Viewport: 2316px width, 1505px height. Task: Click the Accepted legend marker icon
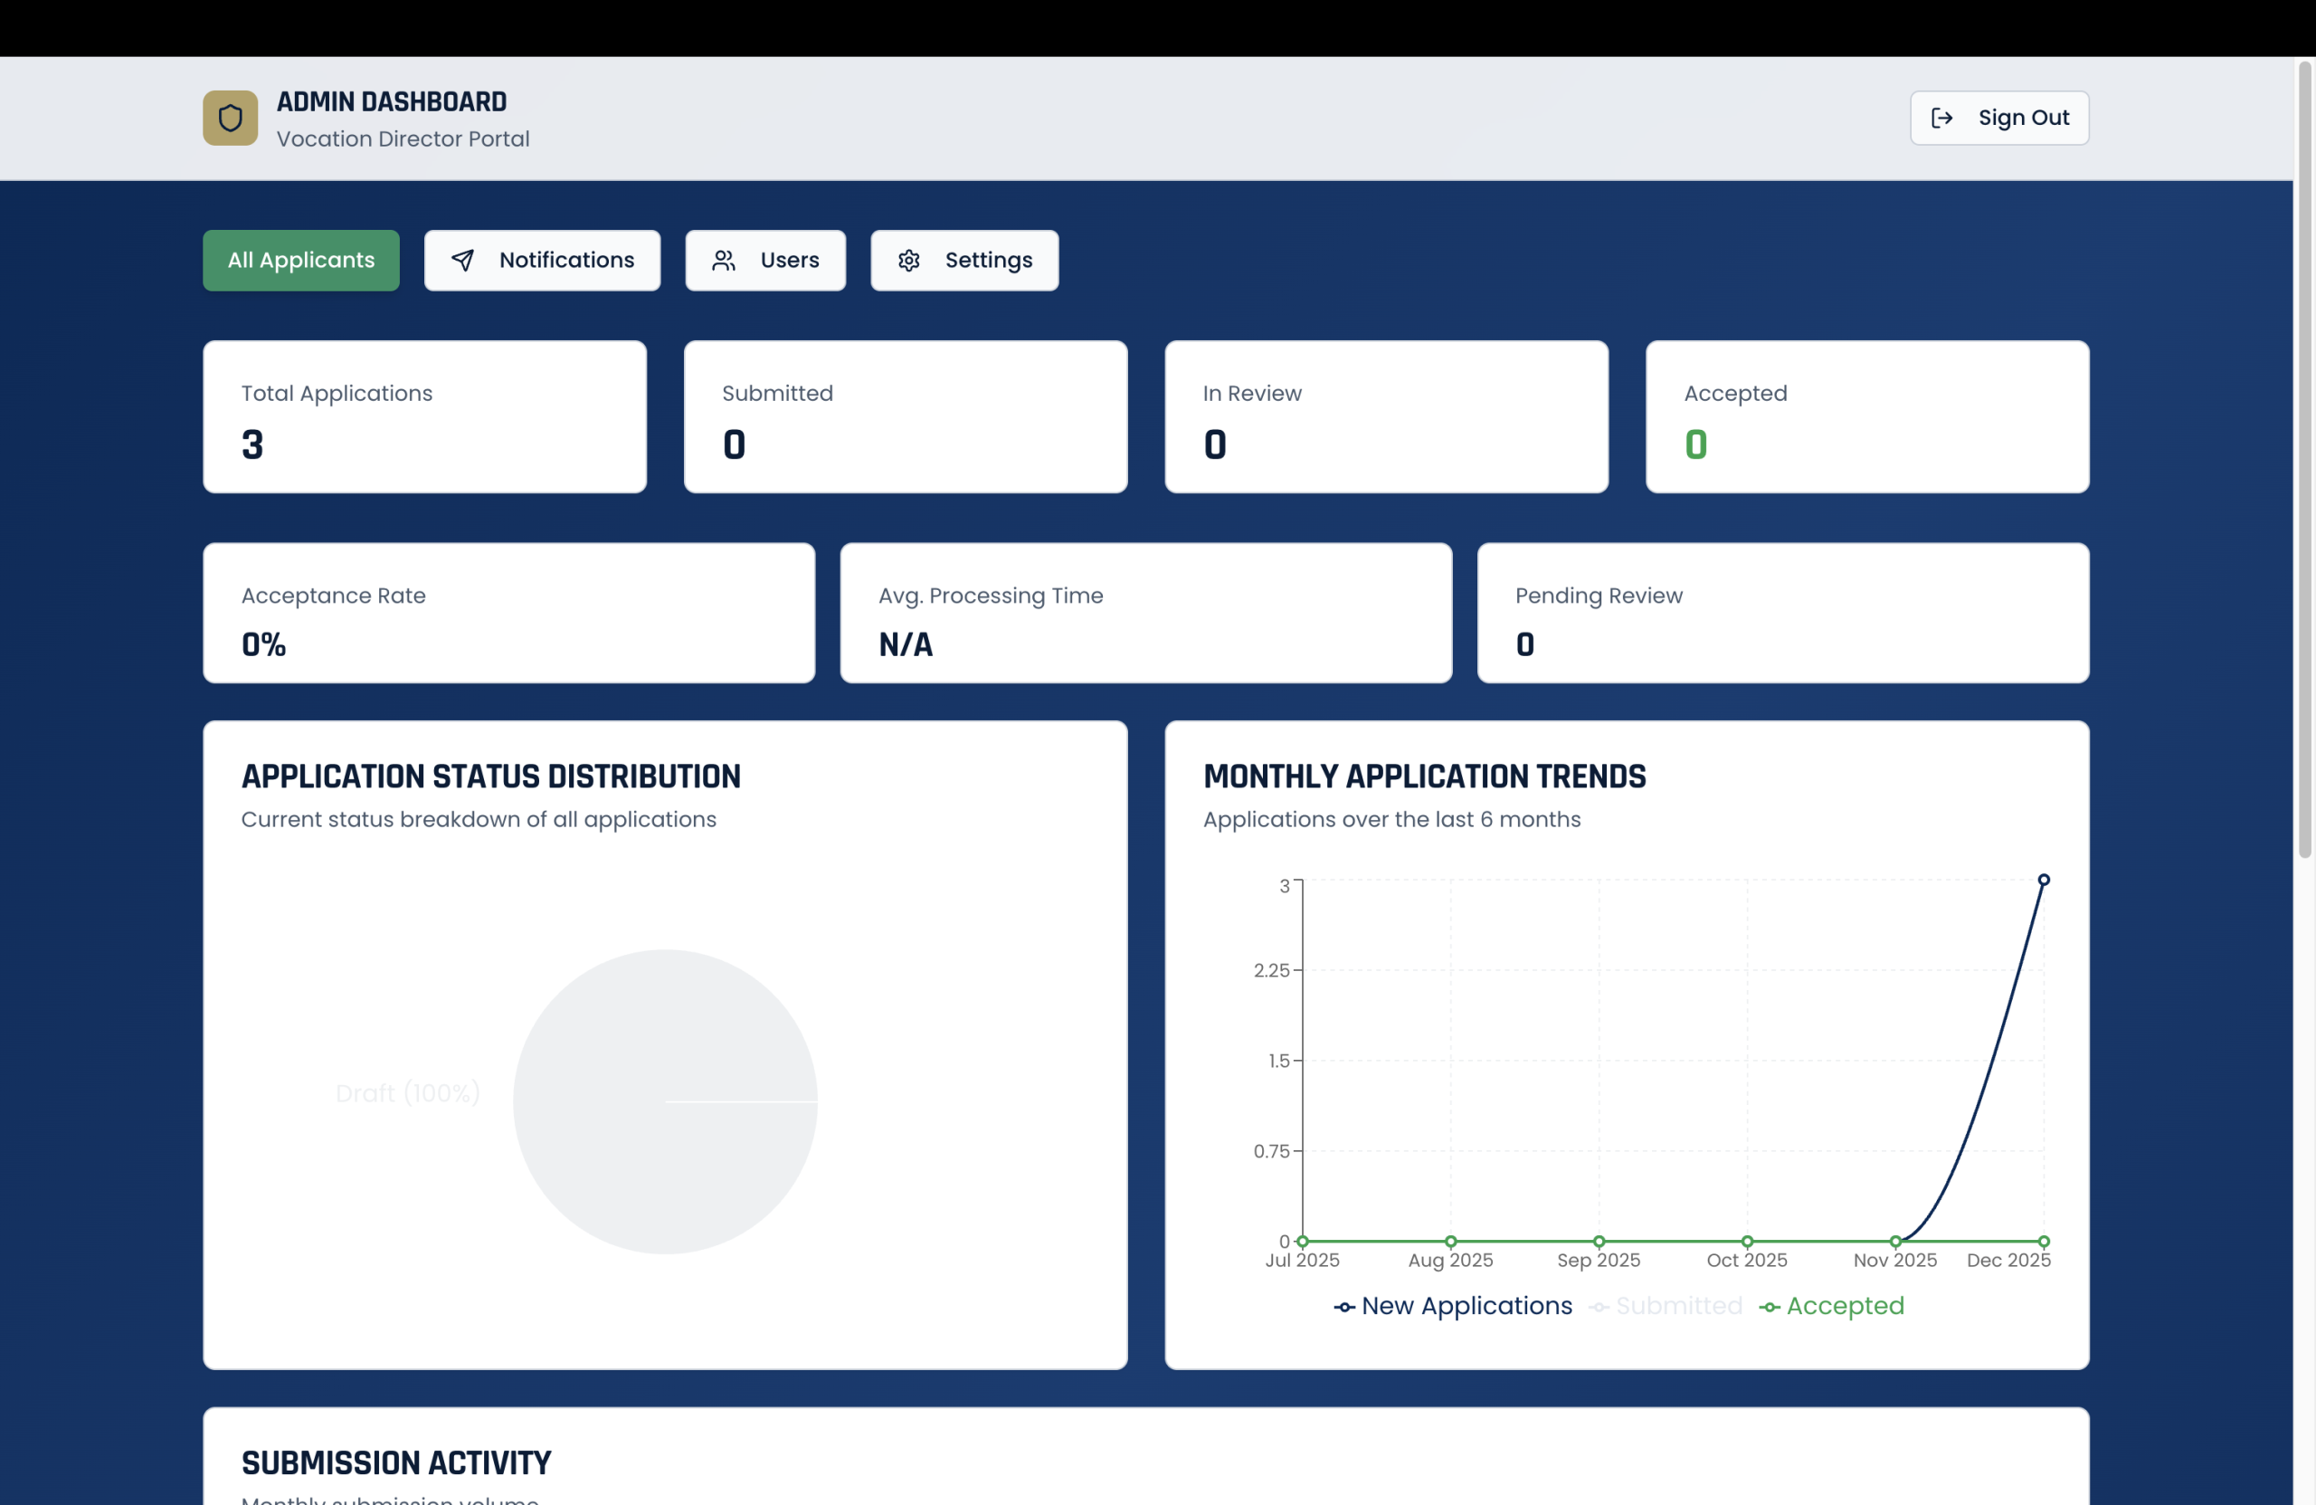click(x=1769, y=1308)
